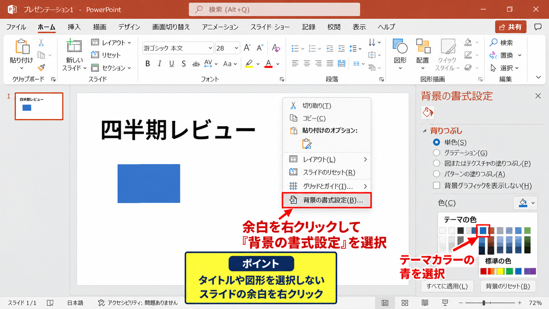Check 背景グラフィックを表示しない(H) checkbox

[x=436, y=186]
